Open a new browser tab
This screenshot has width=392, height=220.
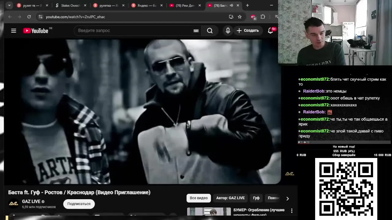tap(247, 5)
